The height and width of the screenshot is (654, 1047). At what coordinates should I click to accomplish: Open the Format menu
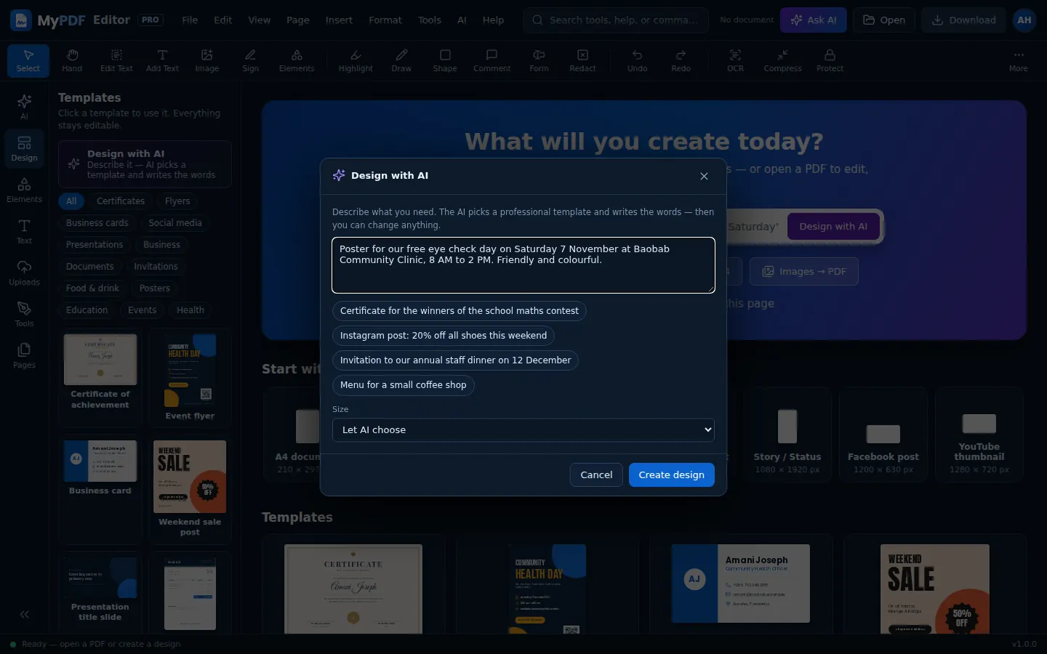click(x=385, y=20)
